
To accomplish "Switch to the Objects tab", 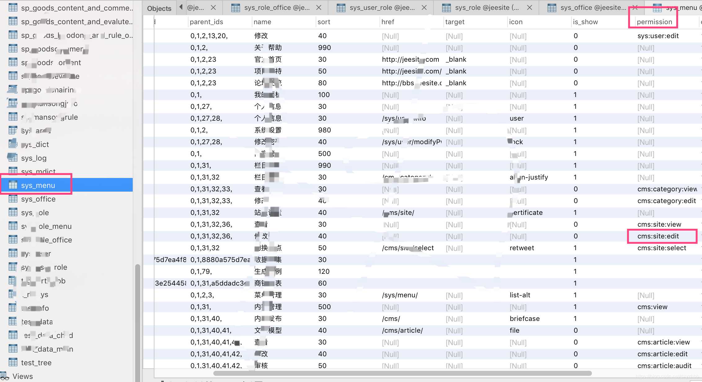I will pyautogui.click(x=159, y=8).
